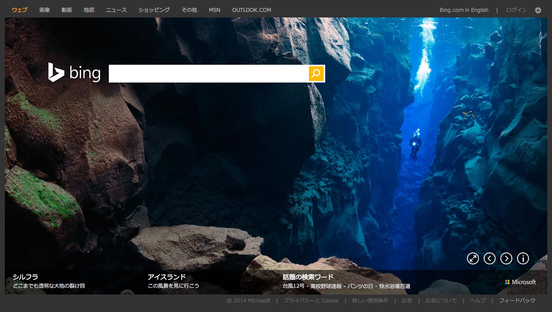Go to next background image arrow
Viewport: 552px width, 312px height.
[x=506, y=258]
